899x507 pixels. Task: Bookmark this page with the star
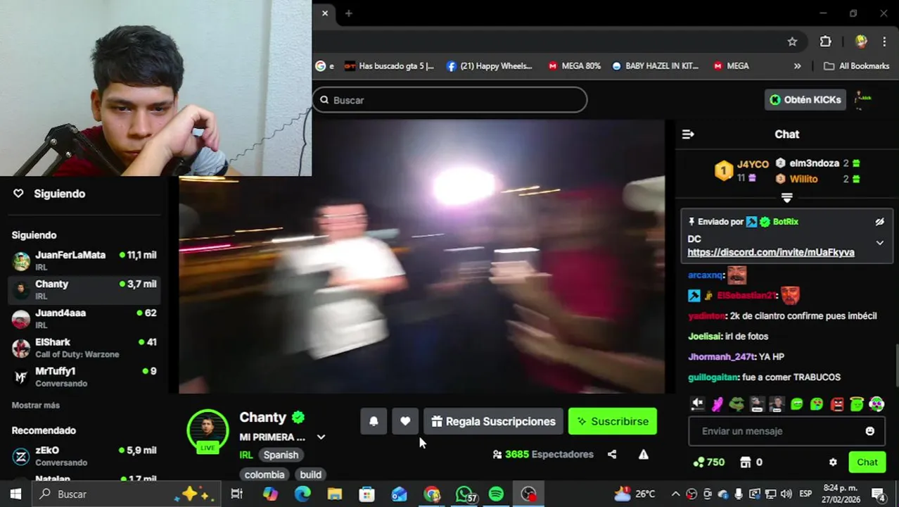[x=792, y=42]
